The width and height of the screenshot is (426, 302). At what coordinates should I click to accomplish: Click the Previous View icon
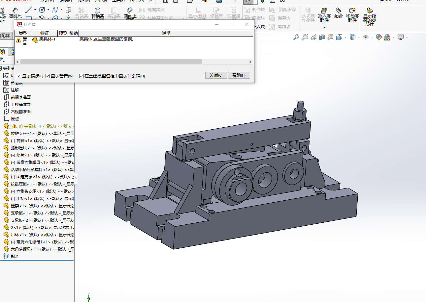tap(313, 37)
